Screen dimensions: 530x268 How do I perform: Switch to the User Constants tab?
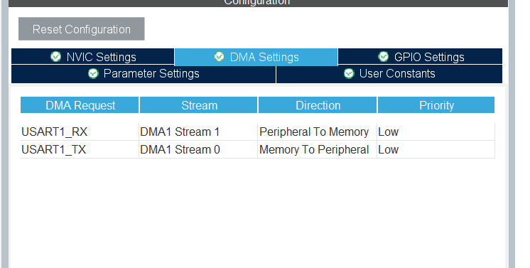coord(389,74)
